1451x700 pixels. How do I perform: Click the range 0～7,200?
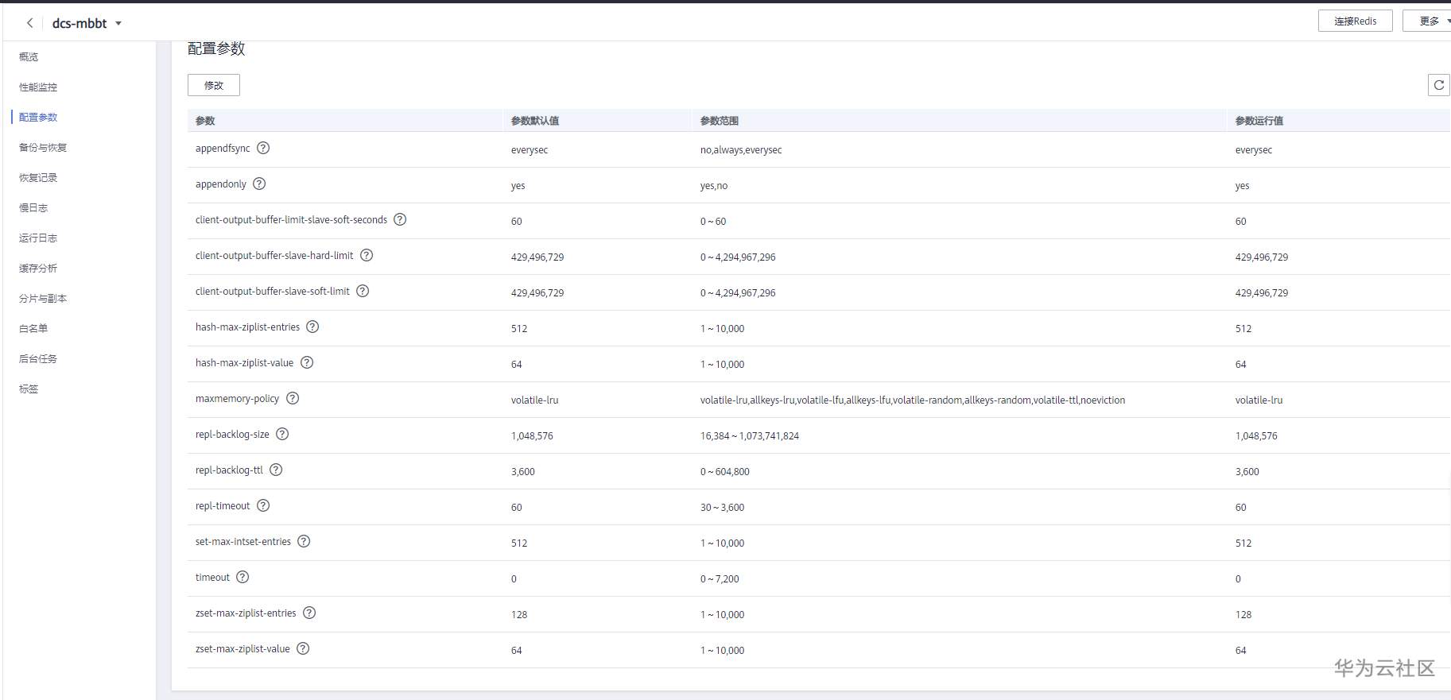click(720, 579)
